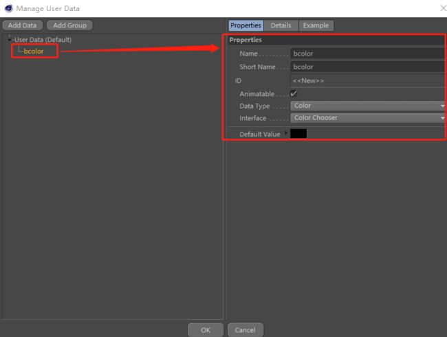Open the Details tab
Image resolution: width=447 pixels, height=337 pixels.
pos(281,25)
